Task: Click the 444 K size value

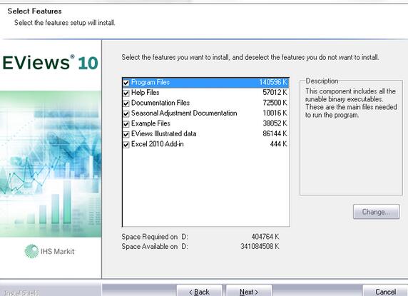Action: pyautogui.click(x=278, y=144)
